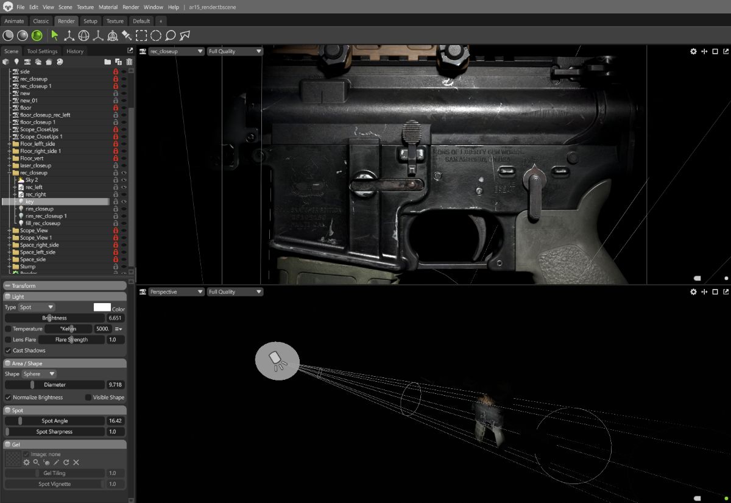Activate the Scale gizmo tool
The height and width of the screenshot is (503, 731).
point(98,35)
